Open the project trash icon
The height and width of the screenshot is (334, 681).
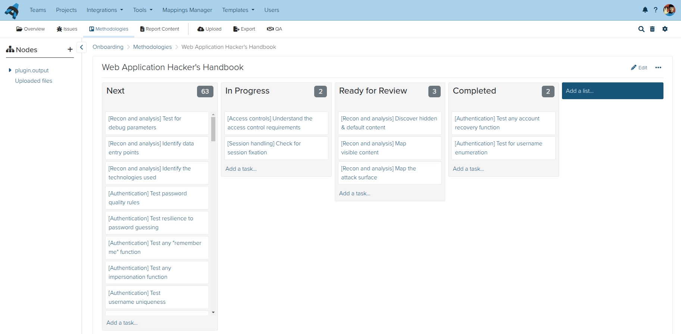(652, 29)
